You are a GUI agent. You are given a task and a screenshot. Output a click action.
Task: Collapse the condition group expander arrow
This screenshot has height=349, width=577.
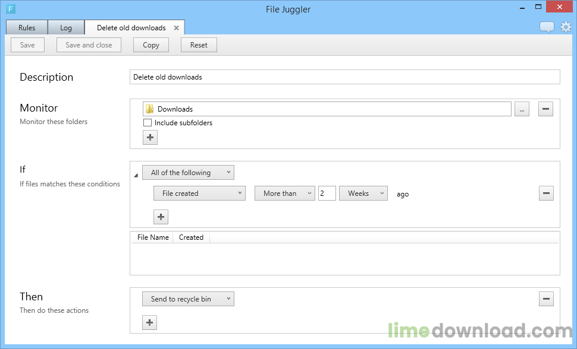(136, 175)
